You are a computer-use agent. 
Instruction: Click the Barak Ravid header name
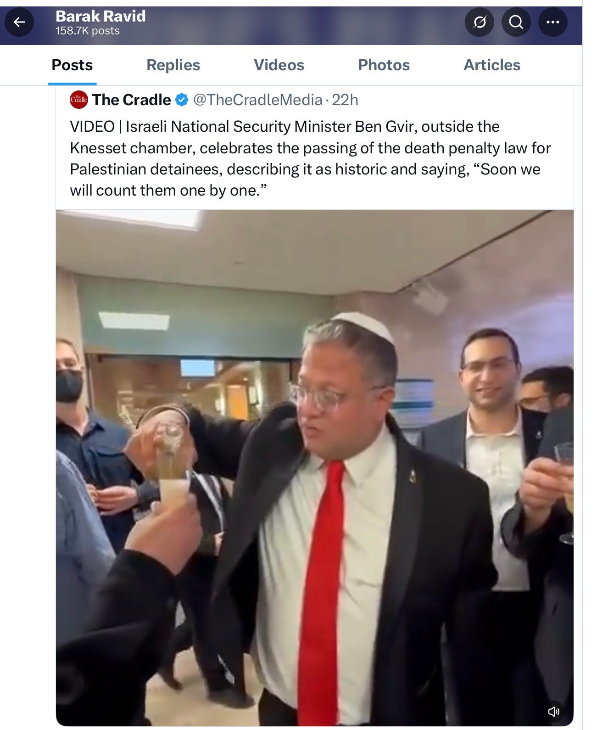pos(100,16)
